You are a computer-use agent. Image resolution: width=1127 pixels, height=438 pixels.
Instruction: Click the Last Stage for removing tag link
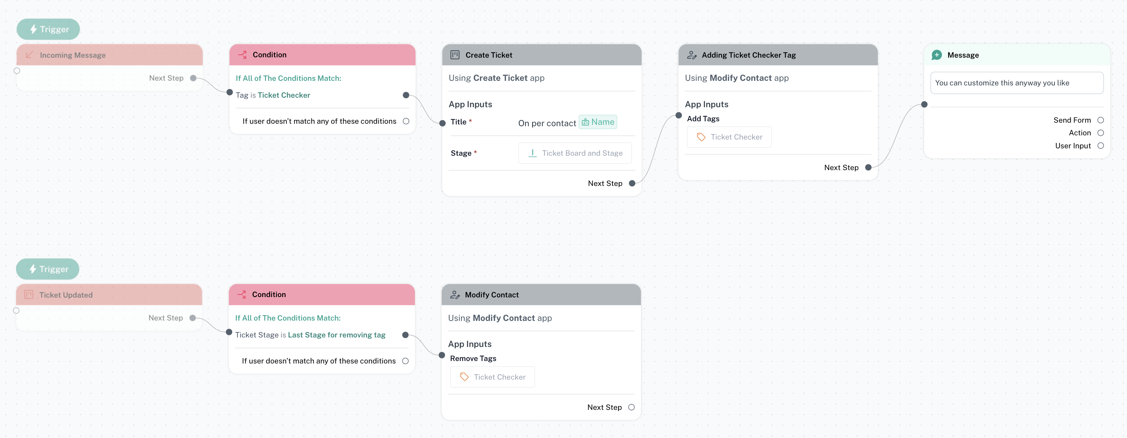336,335
